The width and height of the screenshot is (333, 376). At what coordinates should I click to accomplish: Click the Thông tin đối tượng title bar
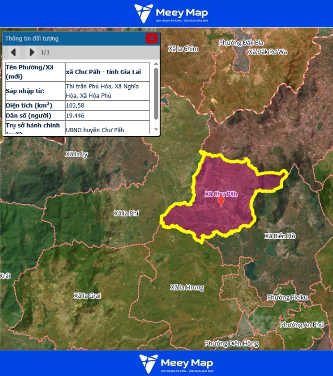73,38
